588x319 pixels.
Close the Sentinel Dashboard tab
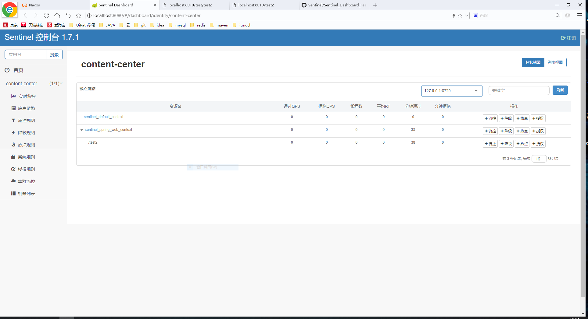155,5
